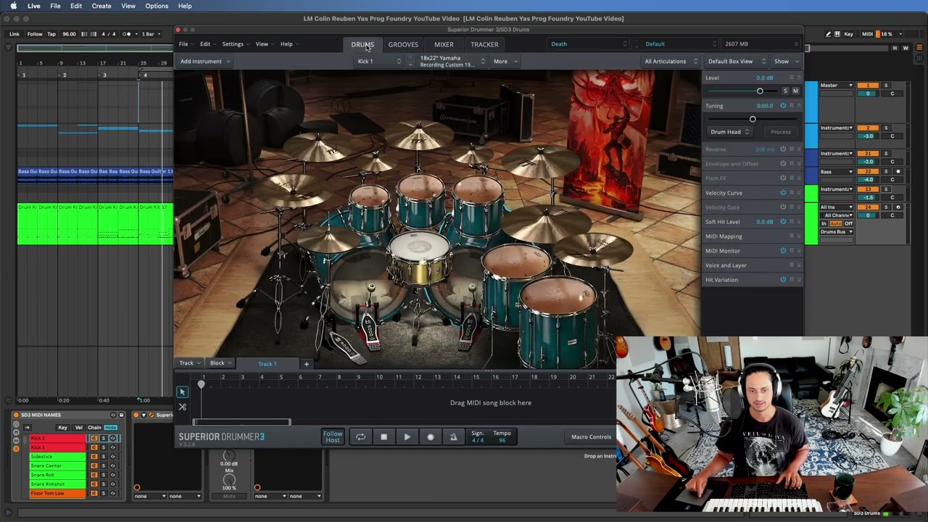Viewport: 928px width, 522px height.
Task: Select the scissors cut tool
Action: 182,407
